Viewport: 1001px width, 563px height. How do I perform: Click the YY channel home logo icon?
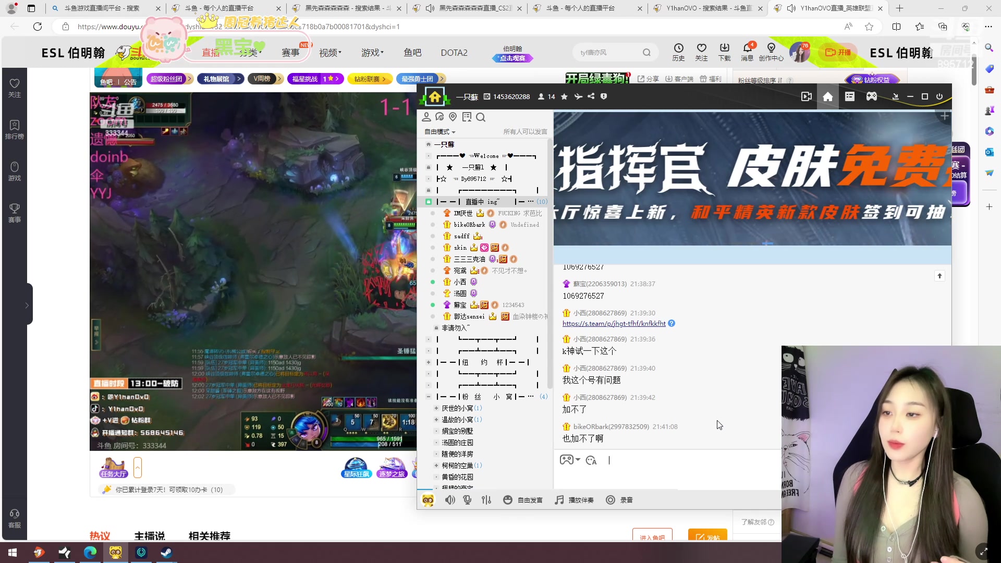(x=435, y=96)
